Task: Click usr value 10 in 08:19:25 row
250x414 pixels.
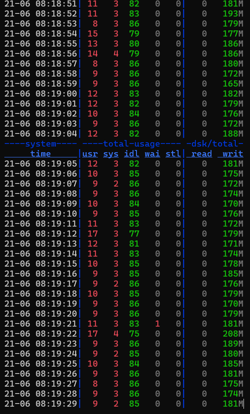Action: click(x=93, y=364)
